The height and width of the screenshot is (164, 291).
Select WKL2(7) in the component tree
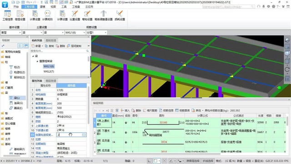click(49, 71)
